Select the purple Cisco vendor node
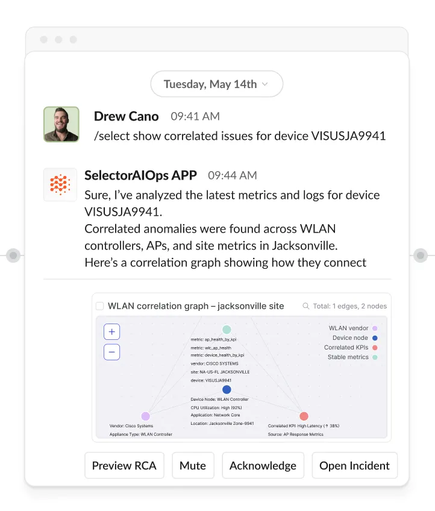This screenshot has height=511, width=435. [145, 416]
